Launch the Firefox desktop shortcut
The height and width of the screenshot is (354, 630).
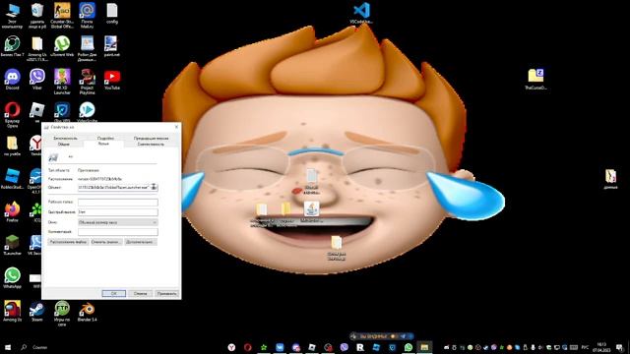(x=12, y=212)
